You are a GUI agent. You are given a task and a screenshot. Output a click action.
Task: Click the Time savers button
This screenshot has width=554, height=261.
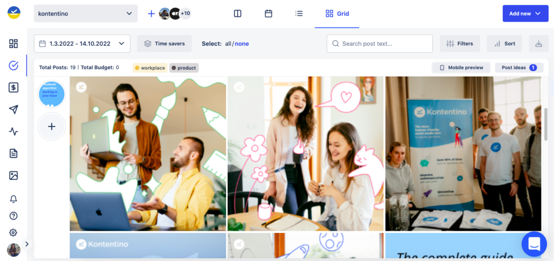pyautogui.click(x=164, y=44)
